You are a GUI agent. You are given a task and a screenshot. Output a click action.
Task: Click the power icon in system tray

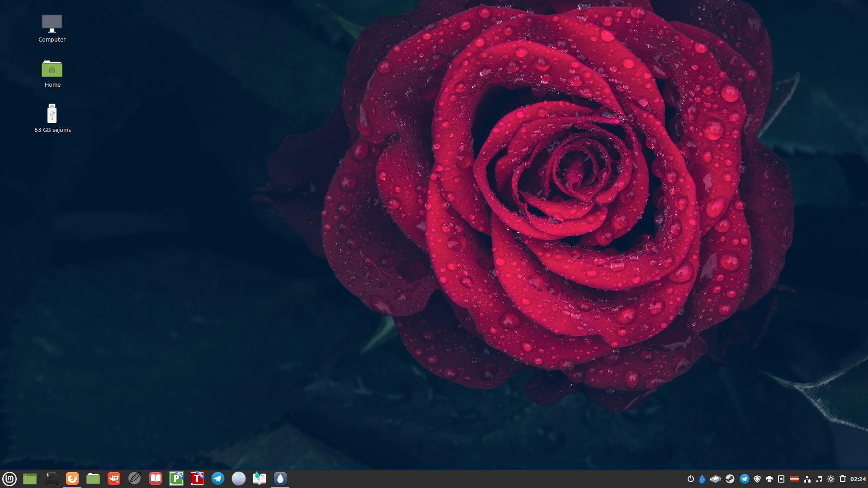[690, 479]
